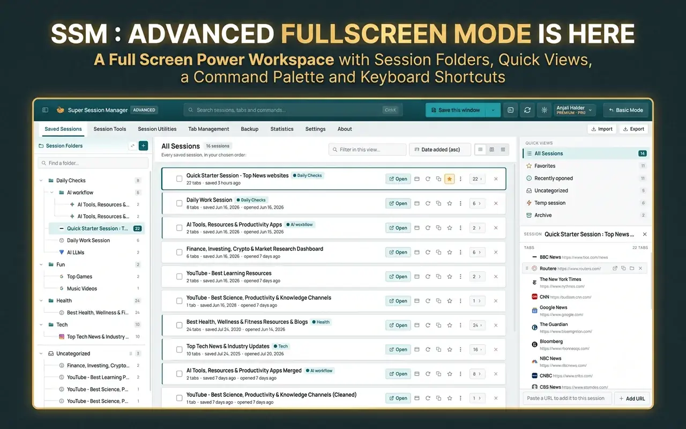
Task: Click the sync refresh icon in top bar
Action: point(527,110)
